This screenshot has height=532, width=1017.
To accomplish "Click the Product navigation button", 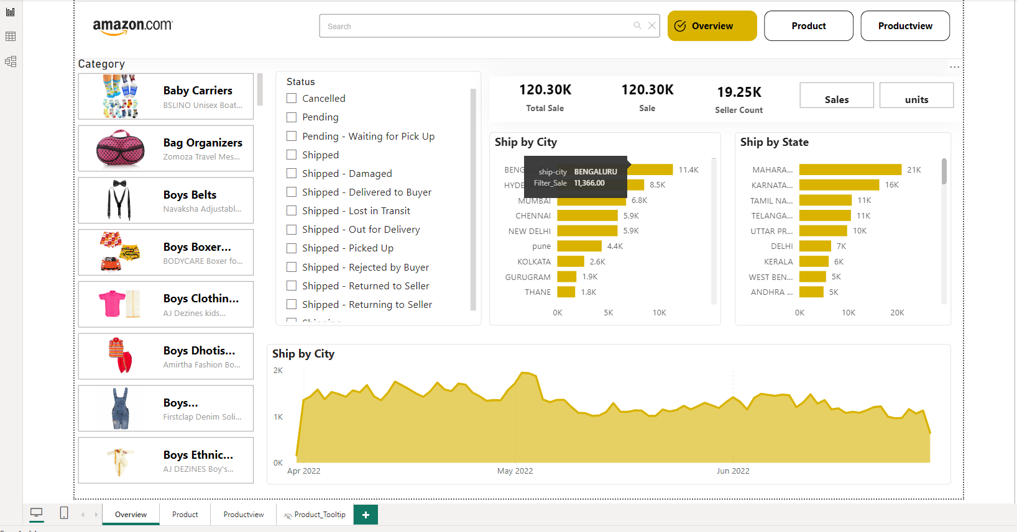I will tap(809, 26).
